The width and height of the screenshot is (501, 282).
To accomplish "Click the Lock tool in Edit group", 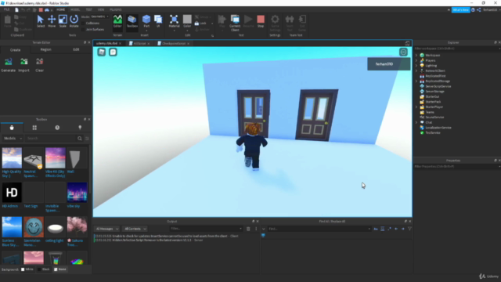I will (x=200, y=23).
